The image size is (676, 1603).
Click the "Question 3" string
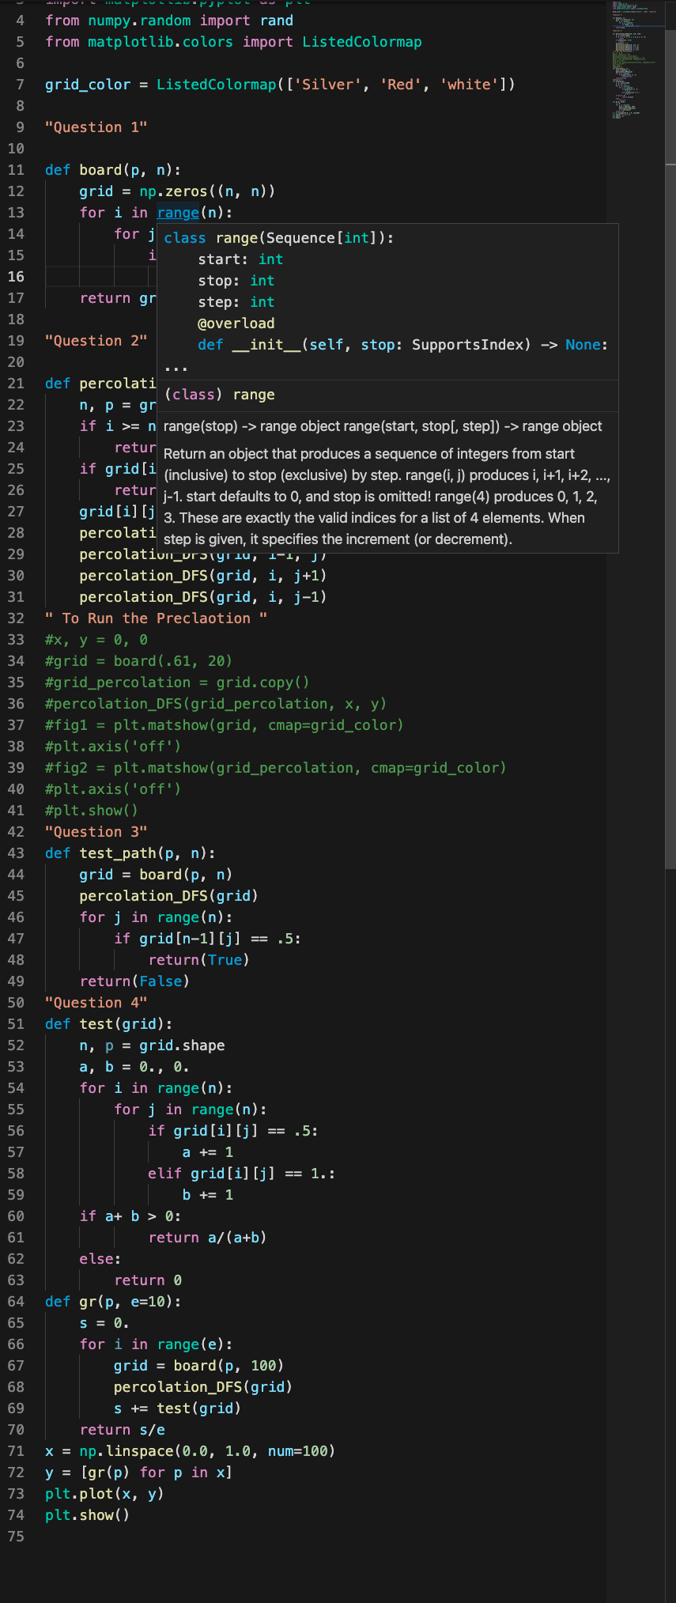(96, 832)
